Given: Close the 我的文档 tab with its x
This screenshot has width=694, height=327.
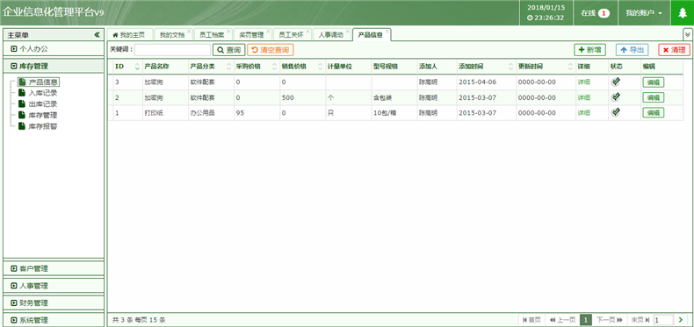Looking at the screenshot, I should [x=189, y=32].
